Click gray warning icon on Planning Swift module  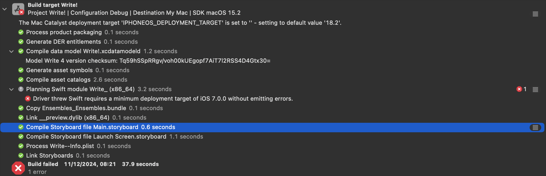pos(21,89)
